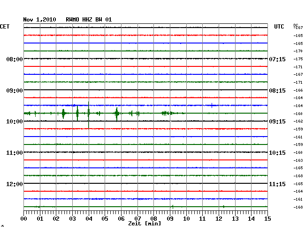
Task: Click the "11:15" UTC time label
Action: pos(277,184)
